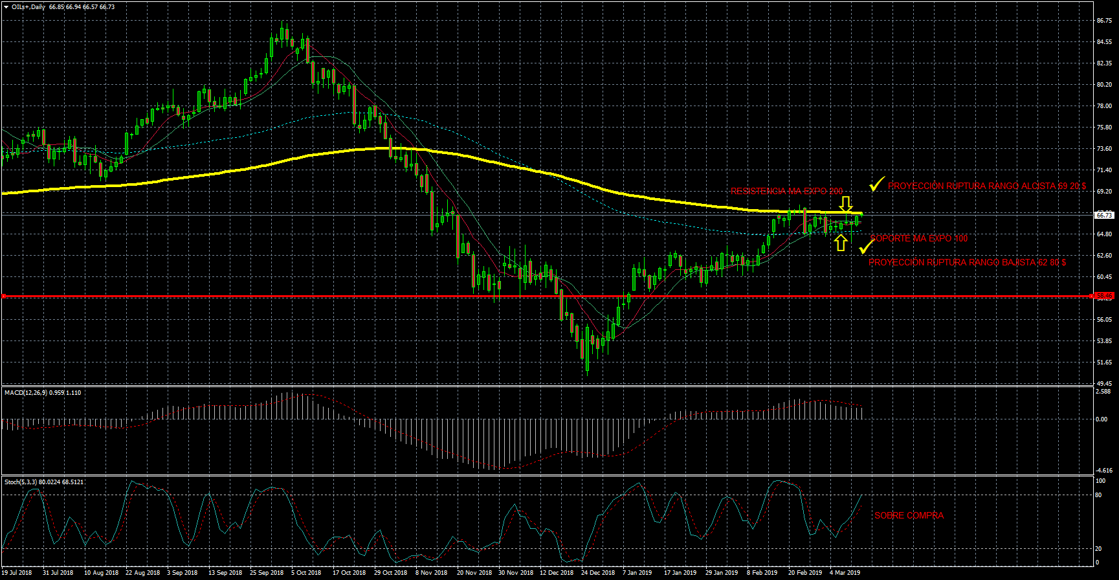Click PROYECCIÓN RUPTURA RANGO BAJISTA text label
Screen dimensions: 1119x580
pyautogui.click(x=967, y=263)
